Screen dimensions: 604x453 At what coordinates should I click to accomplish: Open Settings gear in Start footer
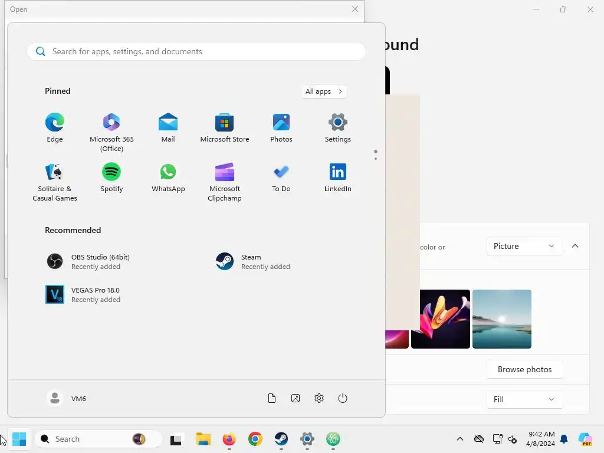(x=319, y=398)
